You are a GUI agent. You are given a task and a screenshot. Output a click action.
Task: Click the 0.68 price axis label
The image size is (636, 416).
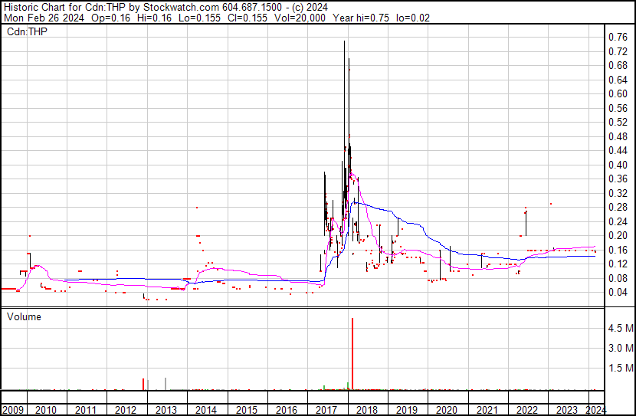pyautogui.click(x=618, y=66)
